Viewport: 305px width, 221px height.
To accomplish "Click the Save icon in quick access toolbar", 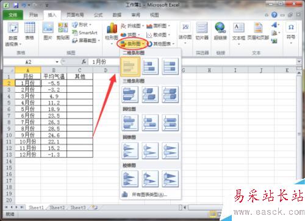I will pos(16,5).
